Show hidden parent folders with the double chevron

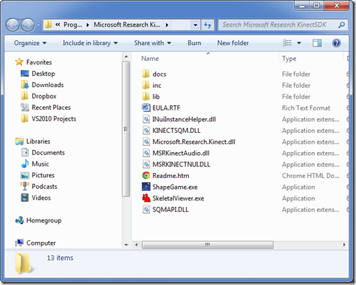point(58,25)
